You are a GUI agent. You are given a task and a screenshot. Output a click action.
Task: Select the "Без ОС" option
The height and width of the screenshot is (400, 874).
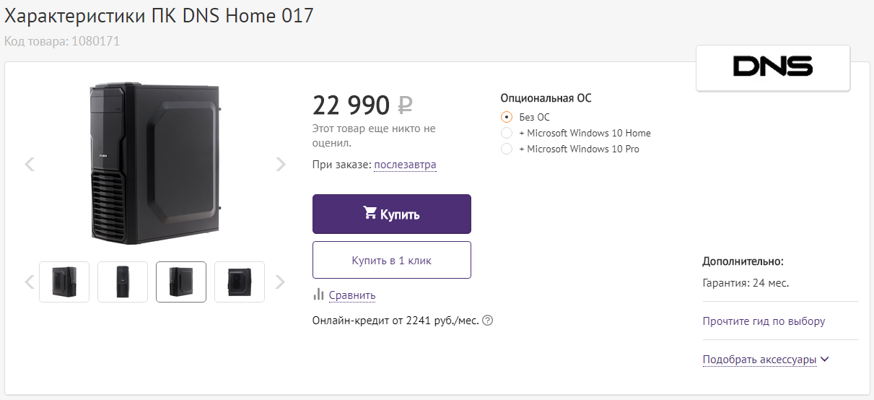pyautogui.click(x=507, y=117)
